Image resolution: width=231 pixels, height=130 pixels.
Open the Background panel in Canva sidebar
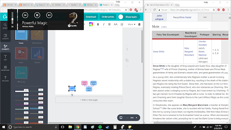5,68
